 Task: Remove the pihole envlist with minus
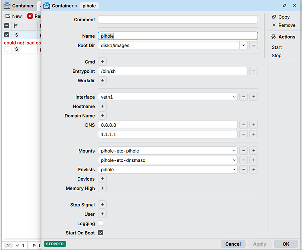tap(244, 170)
